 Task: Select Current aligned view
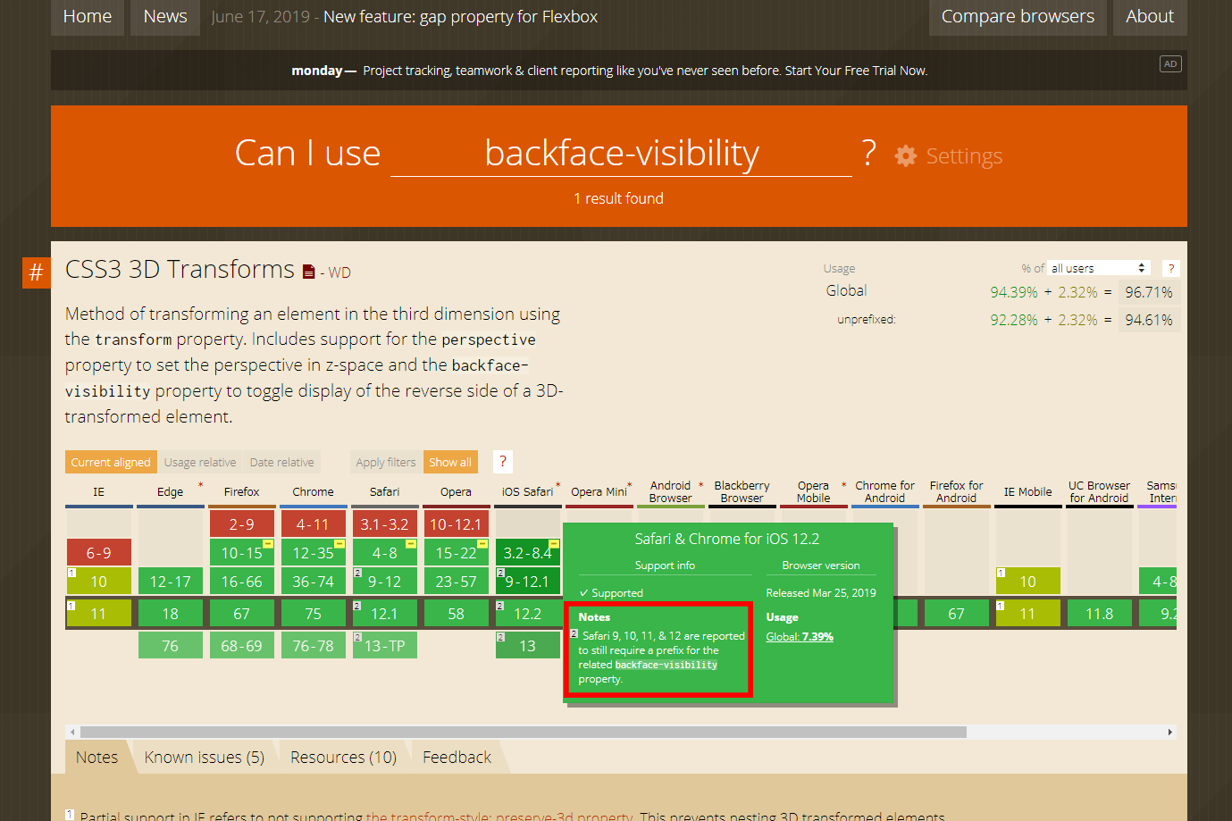(111, 462)
